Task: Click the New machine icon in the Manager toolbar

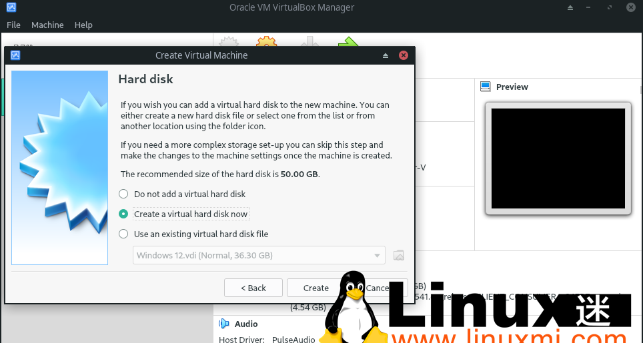Action: point(229,42)
